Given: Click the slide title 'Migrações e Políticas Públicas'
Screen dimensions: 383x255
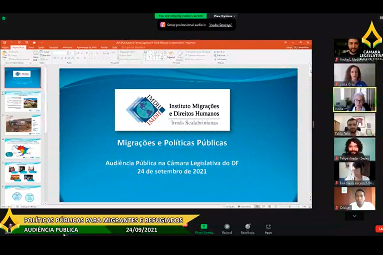Looking at the screenshot, I should pyautogui.click(x=172, y=143).
